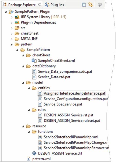This screenshot has width=116, height=162.
Task: Collapse the dataDictionary folder arrow
Action: pos(23,67)
